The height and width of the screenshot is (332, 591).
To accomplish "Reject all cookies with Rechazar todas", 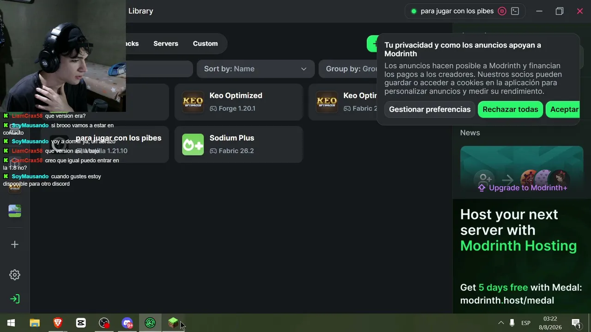I will click(x=510, y=109).
